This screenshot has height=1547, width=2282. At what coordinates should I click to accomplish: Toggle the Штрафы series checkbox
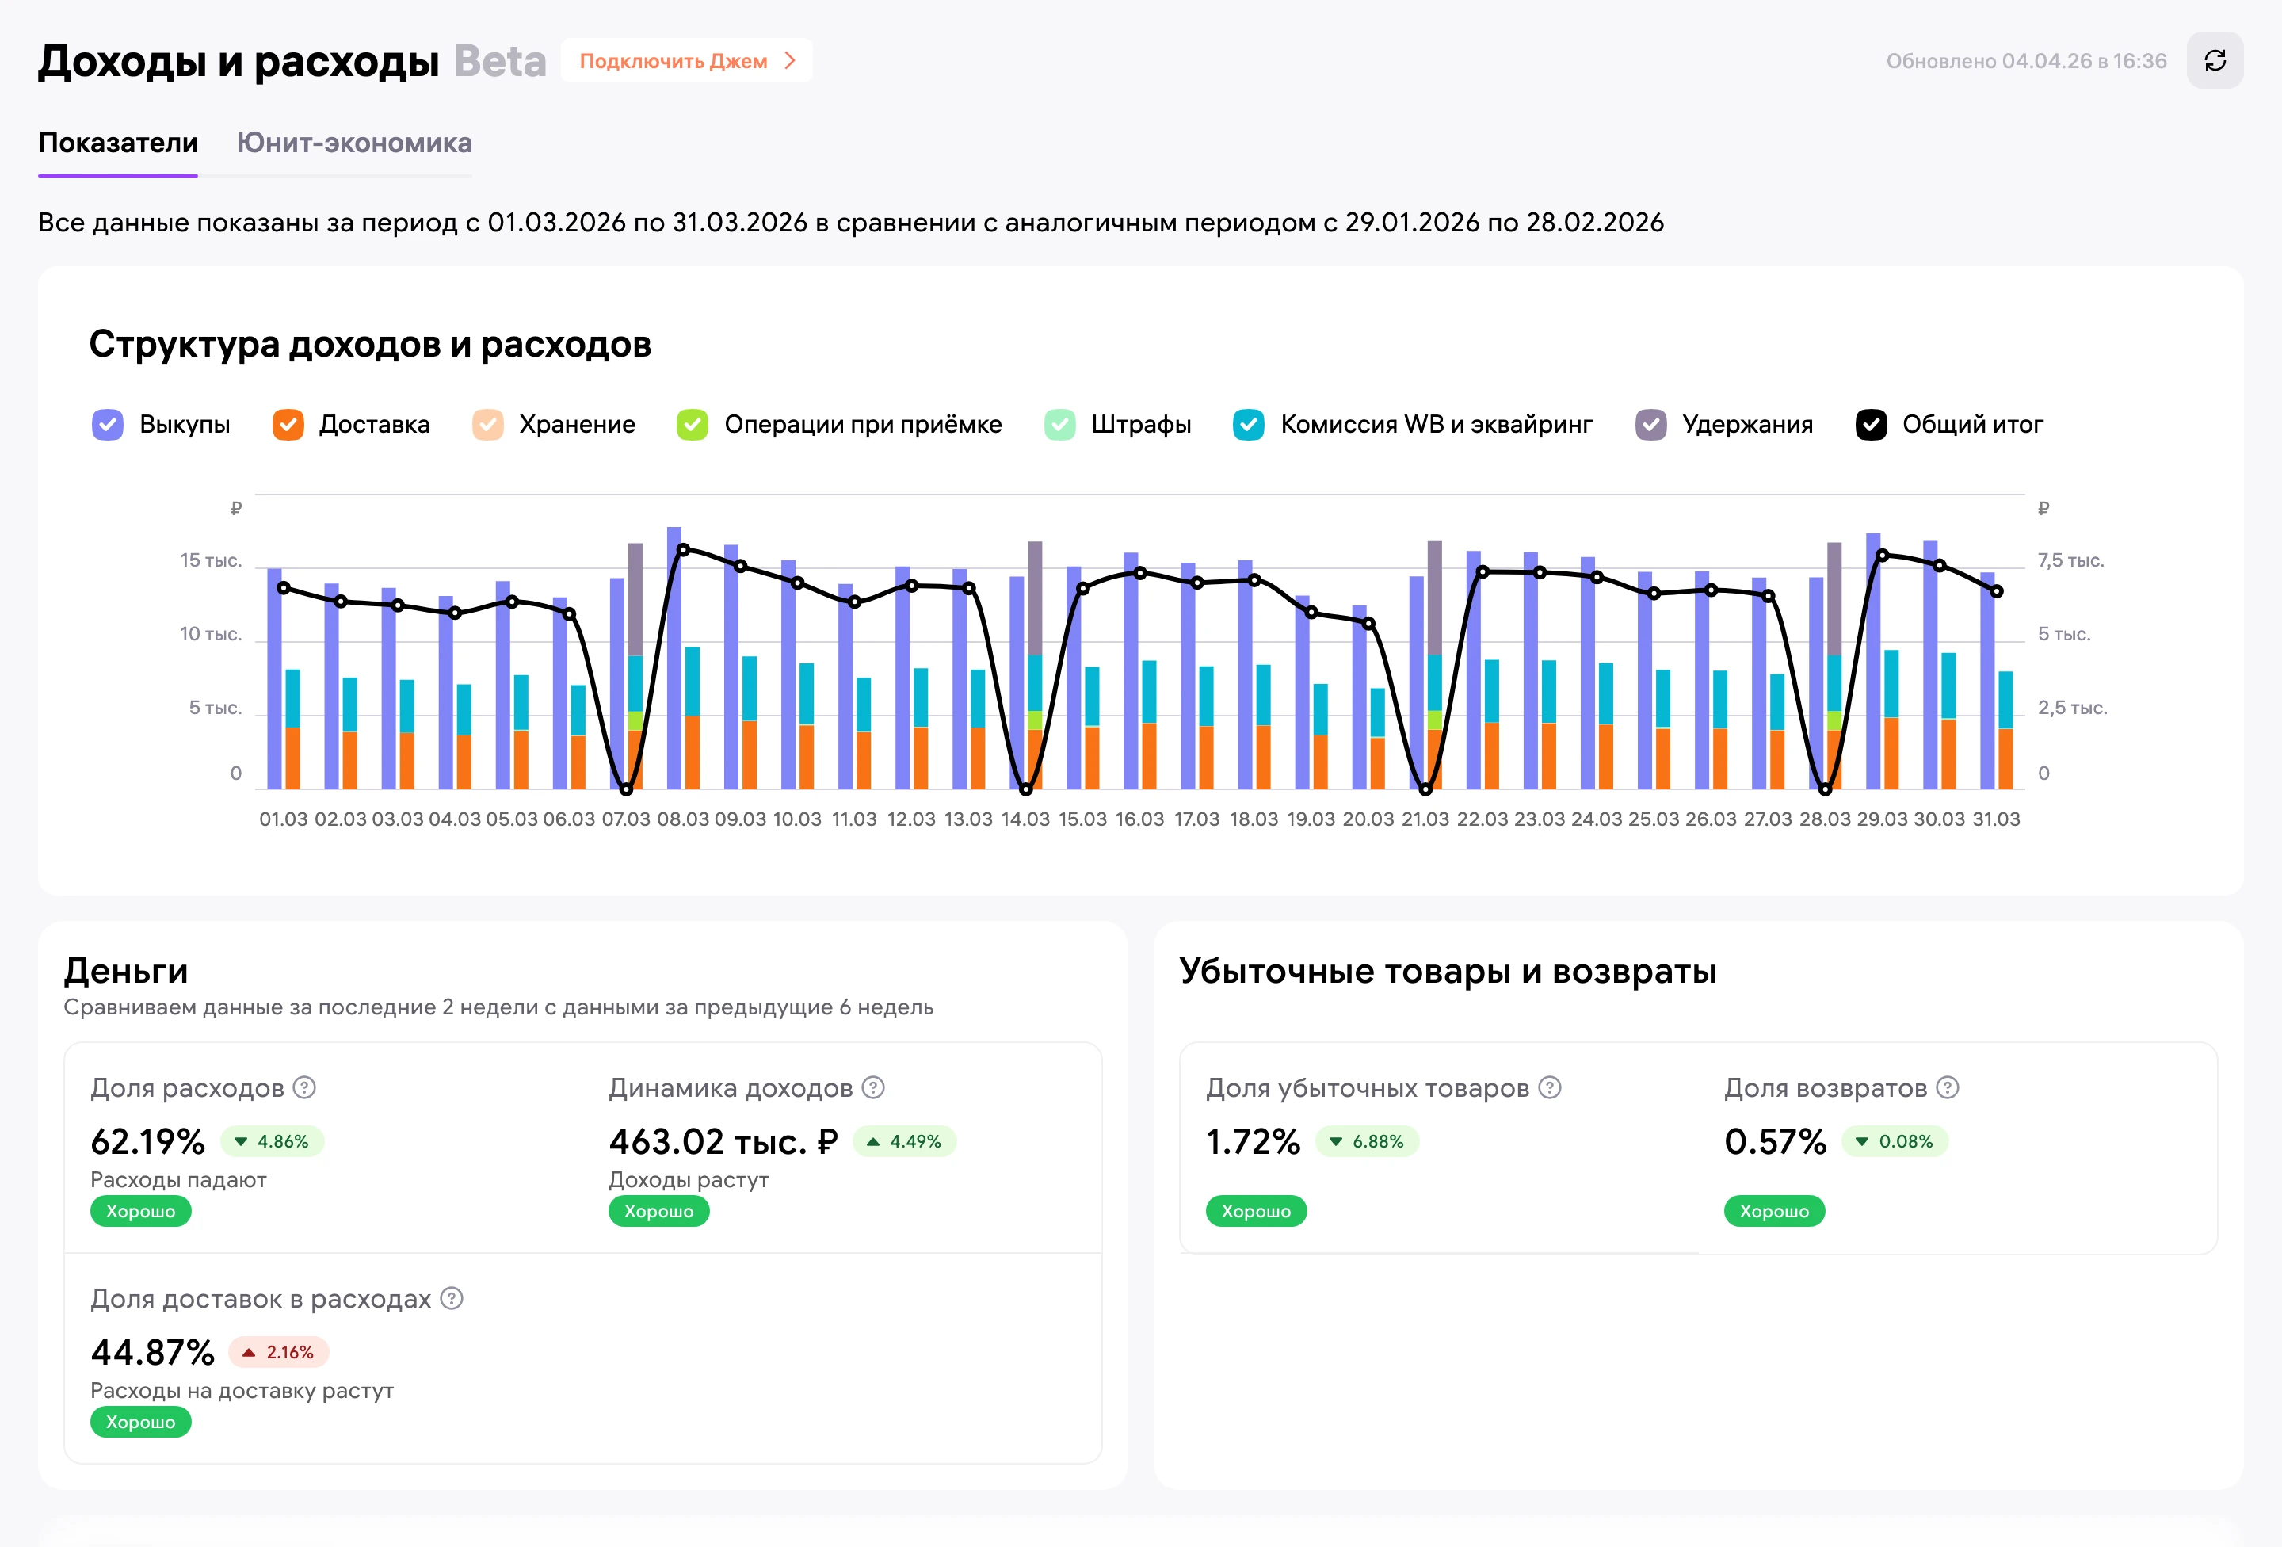click(1059, 424)
